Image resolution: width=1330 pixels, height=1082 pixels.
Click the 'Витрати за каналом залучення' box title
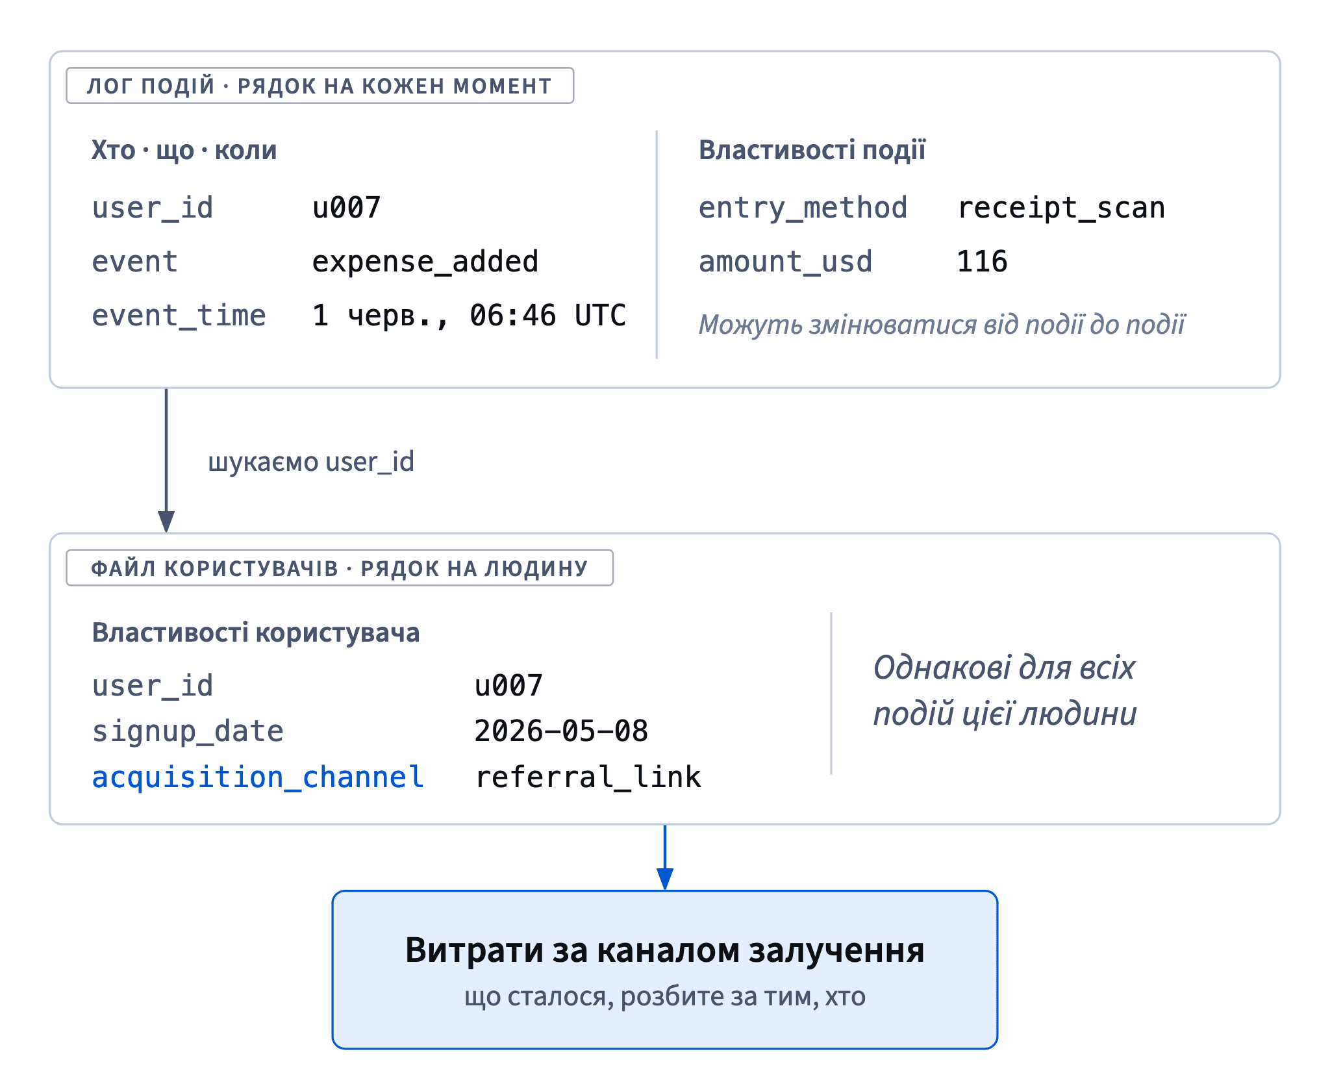point(665,950)
